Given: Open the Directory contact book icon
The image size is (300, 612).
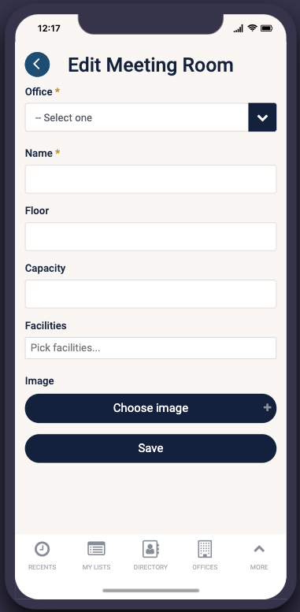Looking at the screenshot, I should click(150, 549).
